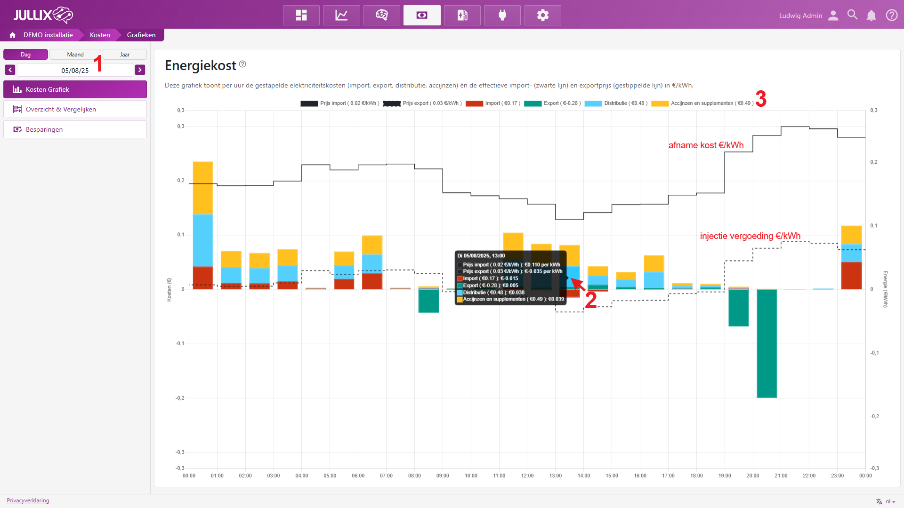Image resolution: width=904 pixels, height=508 pixels.
Task: Open the brain smart-control section
Action: (x=382, y=15)
